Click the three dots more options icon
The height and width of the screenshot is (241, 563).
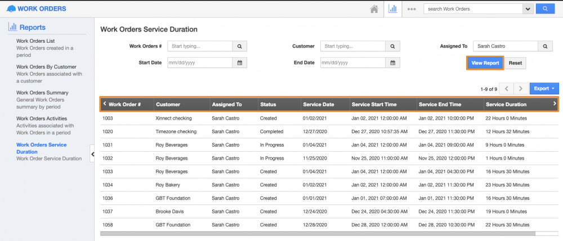coord(412,9)
